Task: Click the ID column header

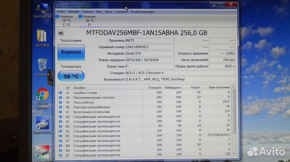Action: pyautogui.click(x=68, y=88)
